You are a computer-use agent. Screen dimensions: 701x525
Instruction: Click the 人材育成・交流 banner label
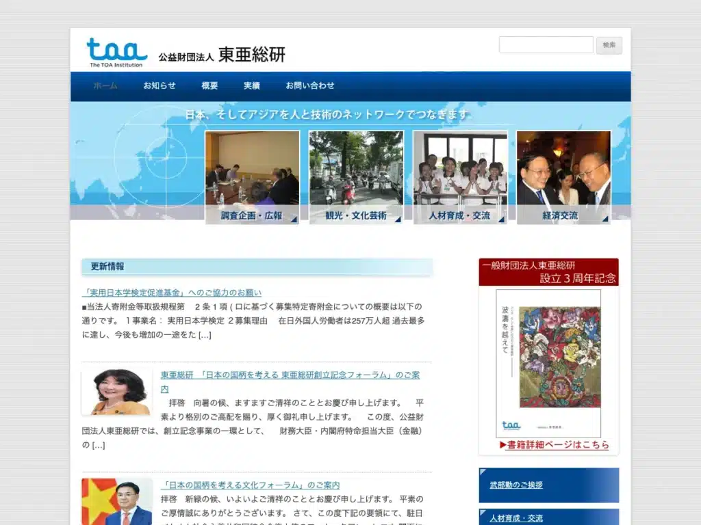pos(459,215)
